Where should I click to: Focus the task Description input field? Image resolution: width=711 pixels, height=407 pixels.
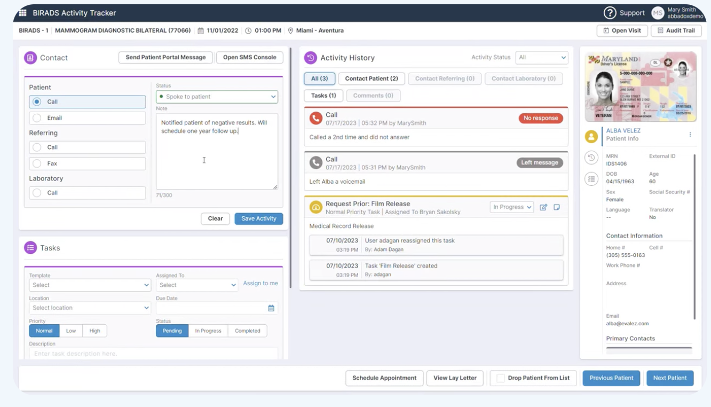(x=153, y=354)
